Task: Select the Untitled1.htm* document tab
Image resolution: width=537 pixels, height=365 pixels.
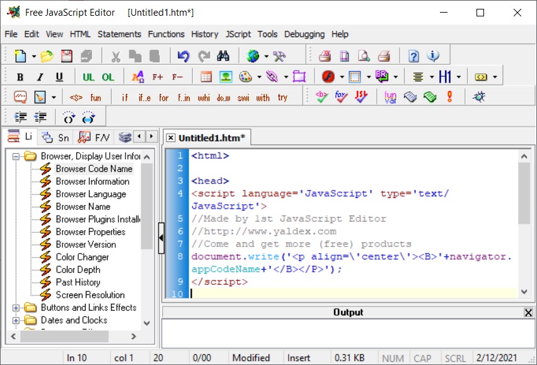Action: click(212, 138)
